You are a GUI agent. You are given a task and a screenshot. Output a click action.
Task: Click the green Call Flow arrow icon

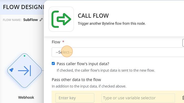61,19
